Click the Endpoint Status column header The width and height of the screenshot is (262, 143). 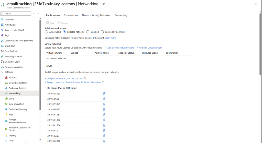(126, 53)
